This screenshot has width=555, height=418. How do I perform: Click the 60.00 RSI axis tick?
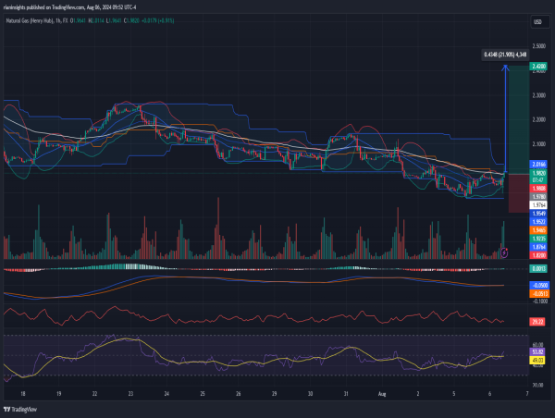[x=537, y=345]
